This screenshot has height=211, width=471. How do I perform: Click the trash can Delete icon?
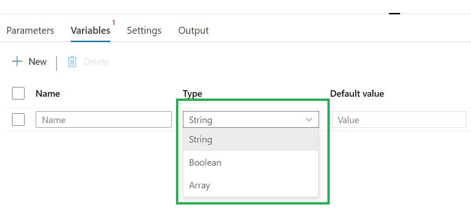[x=72, y=62]
